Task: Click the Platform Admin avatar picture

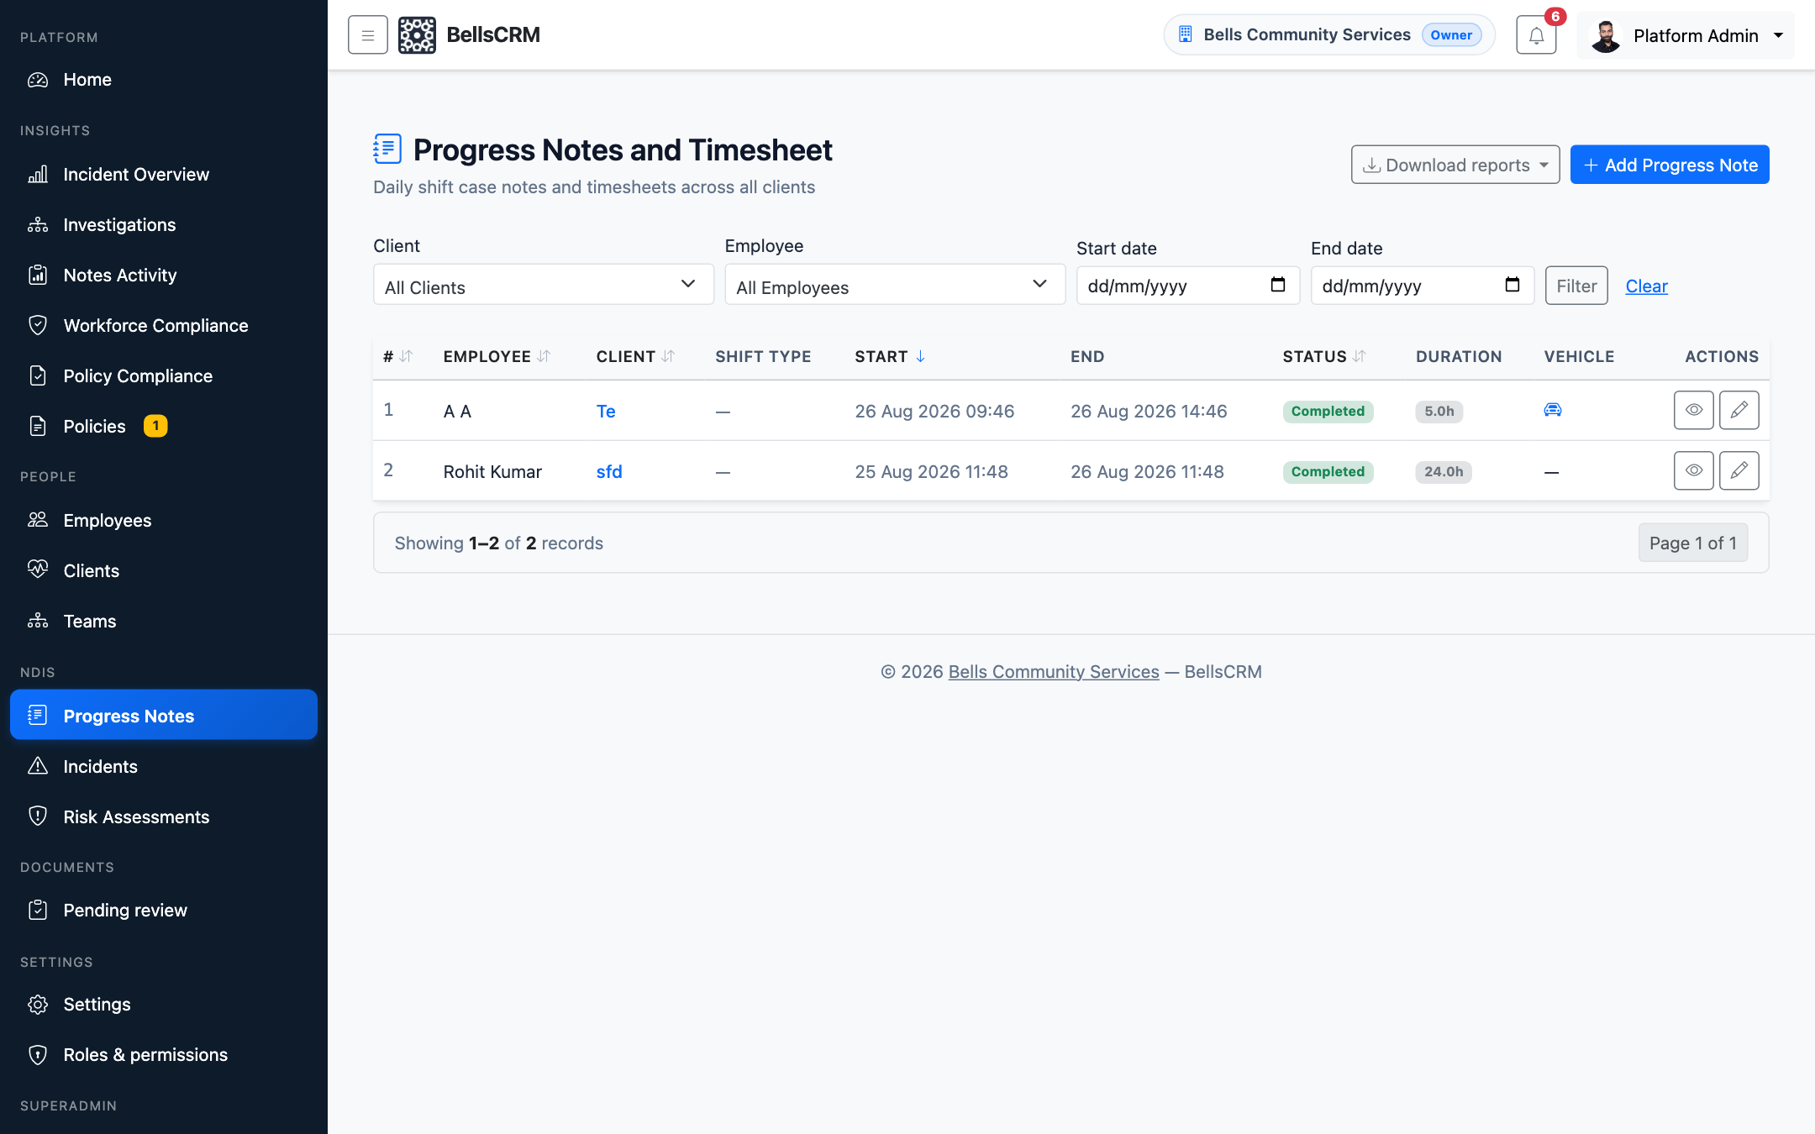Action: 1606,35
